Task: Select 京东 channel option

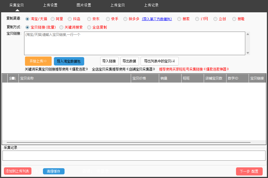Action: click(89, 19)
